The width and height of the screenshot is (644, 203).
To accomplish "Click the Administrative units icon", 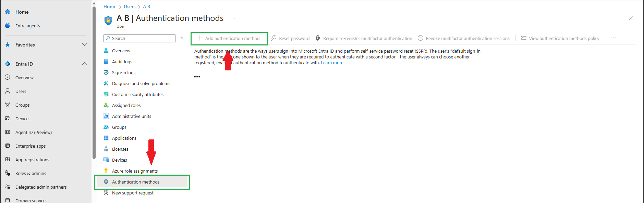I will [x=106, y=116].
